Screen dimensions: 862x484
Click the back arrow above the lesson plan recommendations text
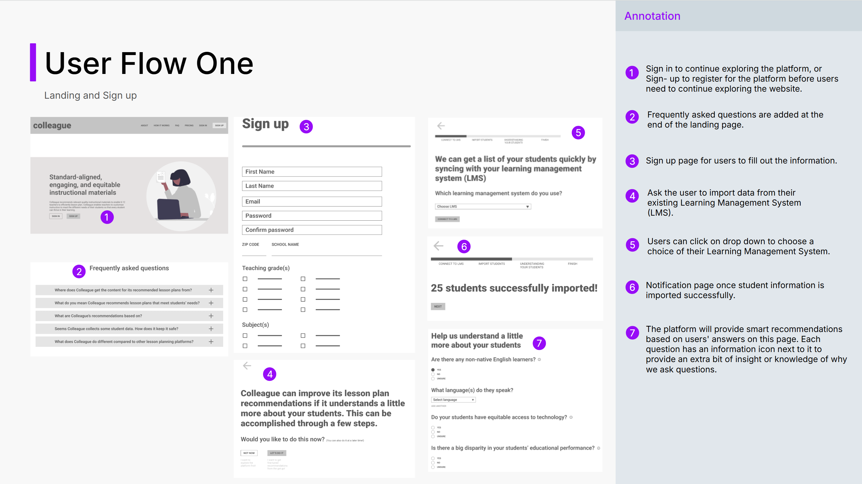click(x=247, y=366)
